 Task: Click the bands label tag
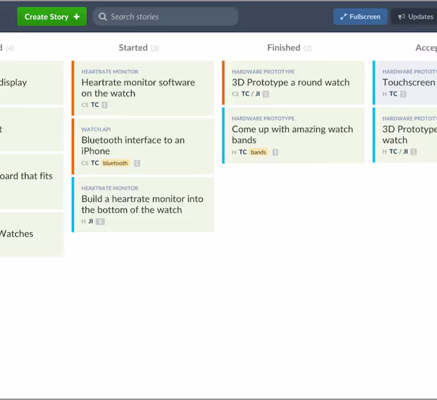259,152
